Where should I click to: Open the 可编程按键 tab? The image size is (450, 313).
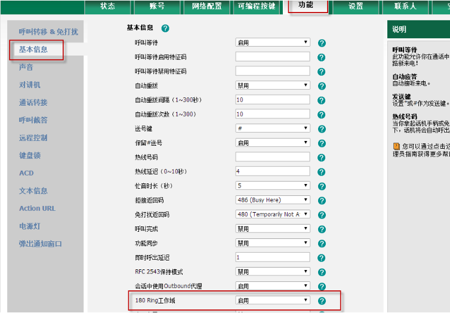click(x=257, y=7)
